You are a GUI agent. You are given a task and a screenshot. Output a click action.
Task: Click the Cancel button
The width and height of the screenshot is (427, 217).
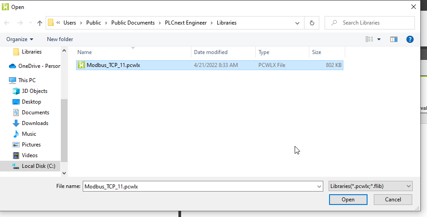point(393,200)
